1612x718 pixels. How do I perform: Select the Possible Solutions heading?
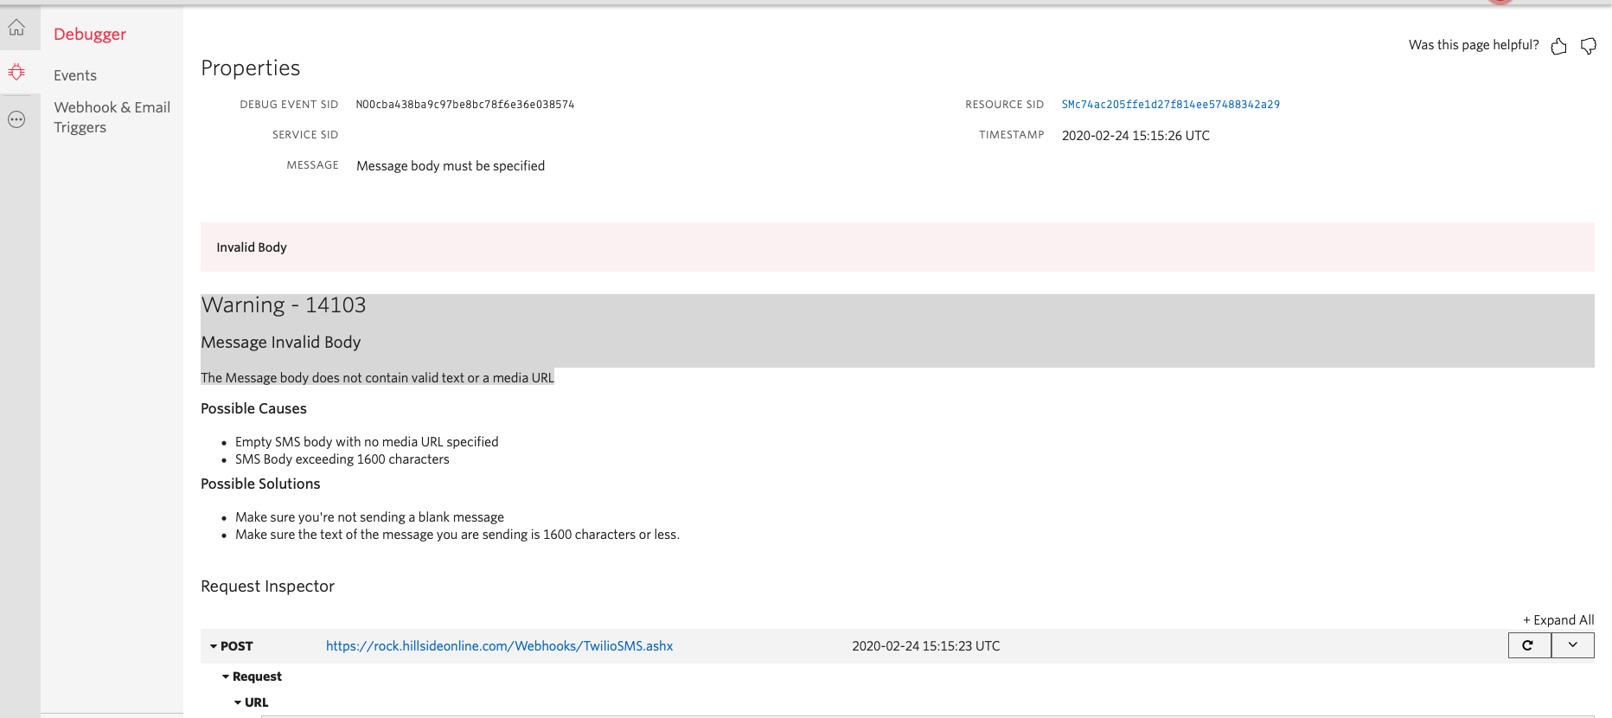pos(260,484)
